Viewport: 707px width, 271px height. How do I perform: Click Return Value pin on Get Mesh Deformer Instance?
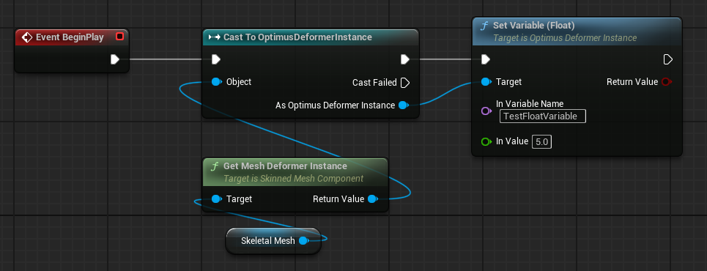pyautogui.click(x=372, y=198)
